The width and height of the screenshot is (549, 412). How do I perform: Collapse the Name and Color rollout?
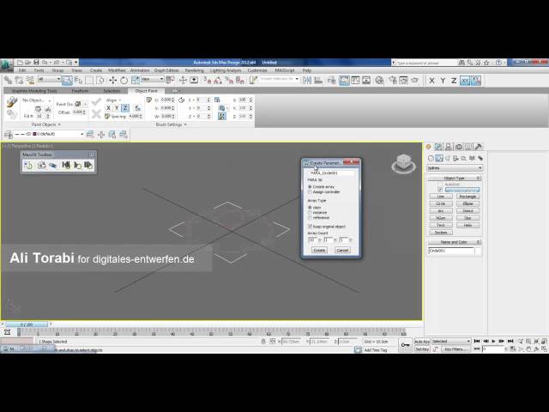click(455, 242)
